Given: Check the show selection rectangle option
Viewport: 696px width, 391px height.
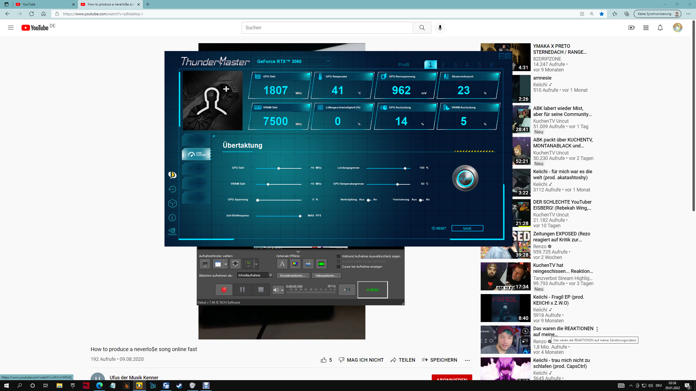Looking at the screenshot, I should (x=338, y=256).
